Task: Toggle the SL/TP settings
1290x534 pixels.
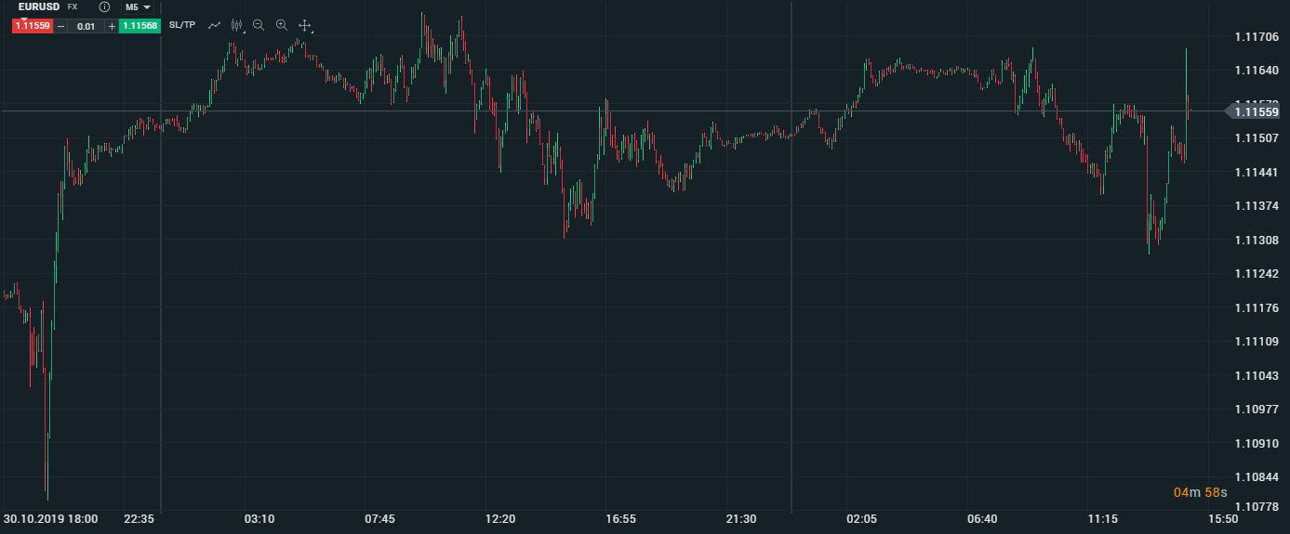Action: [x=182, y=25]
